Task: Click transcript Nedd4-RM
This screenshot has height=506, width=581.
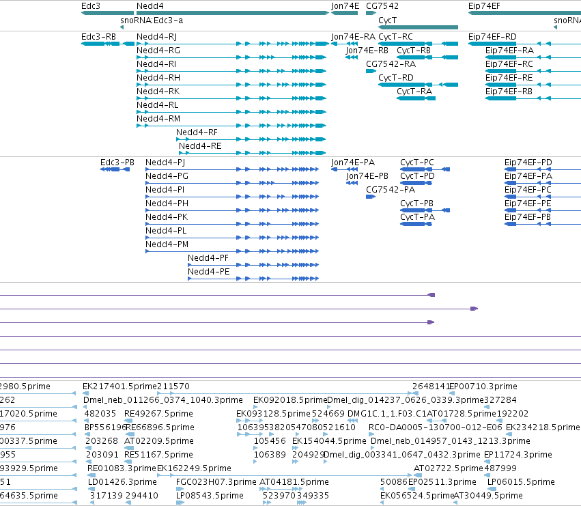Action: point(231,126)
